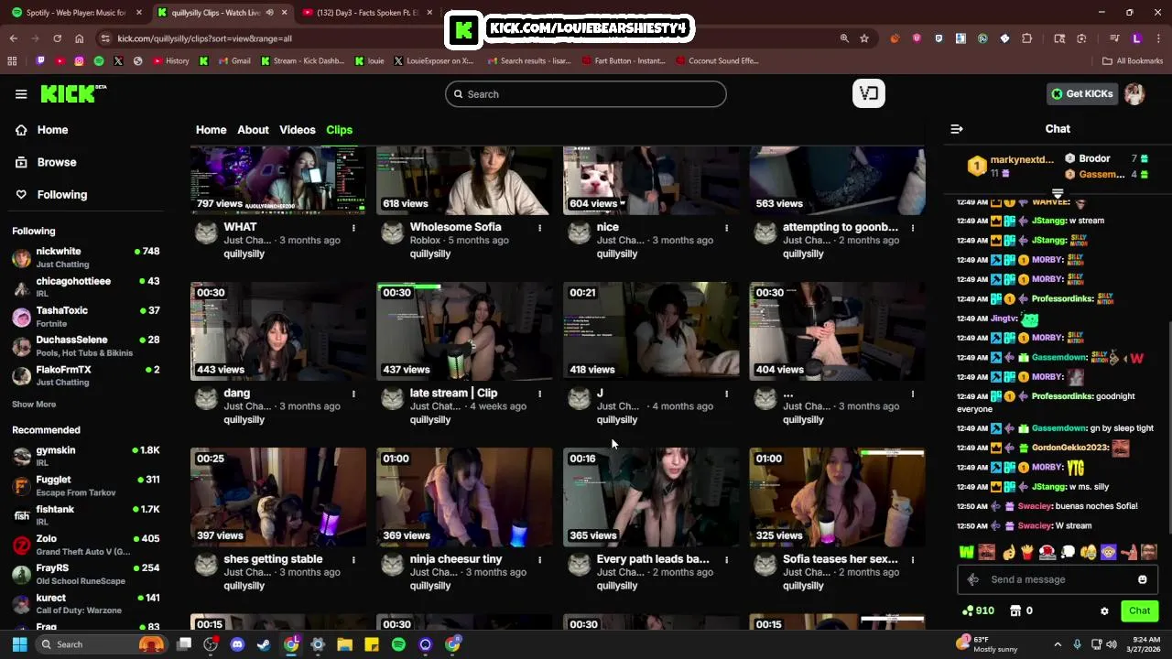Open Zolo channel avatar in Recommended

coord(21,546)
